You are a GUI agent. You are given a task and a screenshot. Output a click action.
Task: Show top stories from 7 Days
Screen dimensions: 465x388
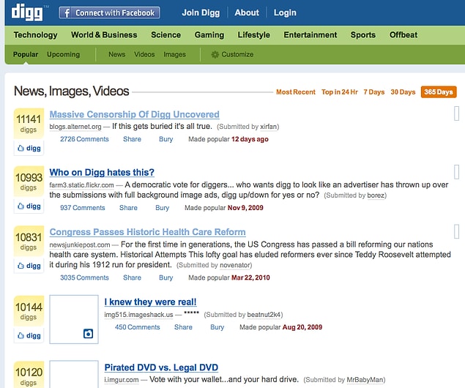click(374, 92)
